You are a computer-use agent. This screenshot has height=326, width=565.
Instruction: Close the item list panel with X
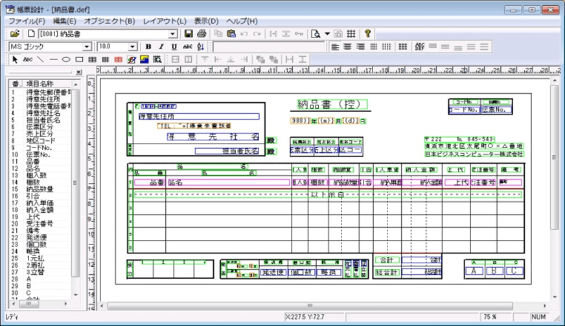(x=79, y=72)
